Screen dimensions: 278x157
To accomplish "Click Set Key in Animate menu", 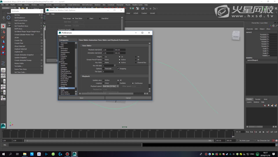I will [17, 15].
